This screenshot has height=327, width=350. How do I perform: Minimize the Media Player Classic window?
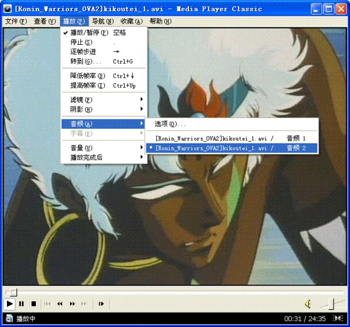[x=316, y=9]
